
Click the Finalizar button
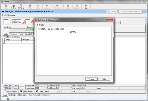click(91, 79)
